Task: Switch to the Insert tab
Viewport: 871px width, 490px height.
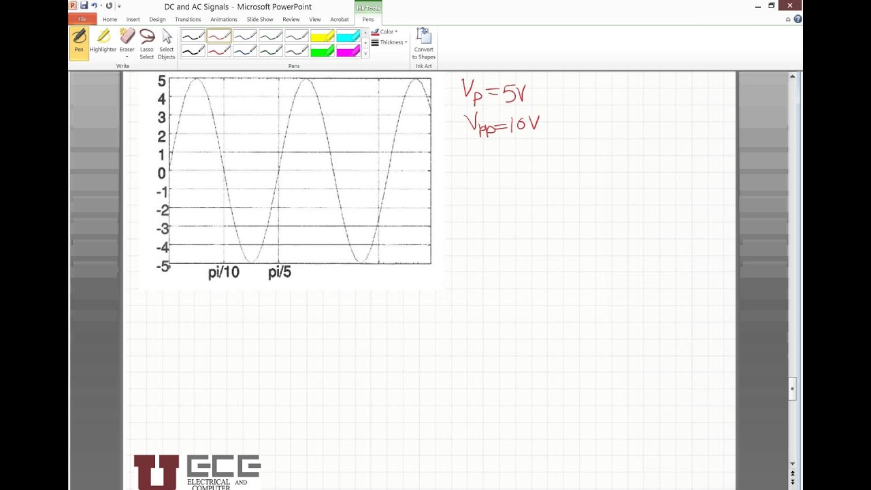Action: 133,19
